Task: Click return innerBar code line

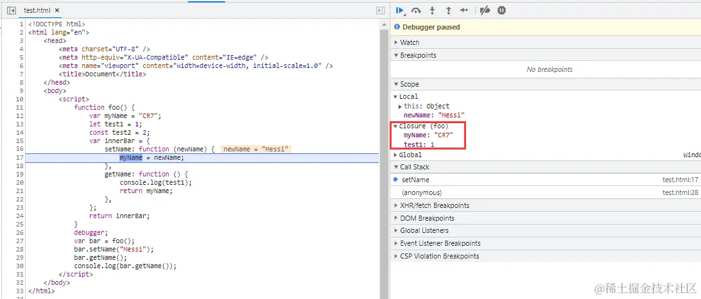Action: 119,216
